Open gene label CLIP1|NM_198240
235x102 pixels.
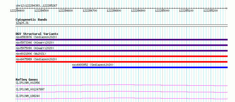(28, 96)
